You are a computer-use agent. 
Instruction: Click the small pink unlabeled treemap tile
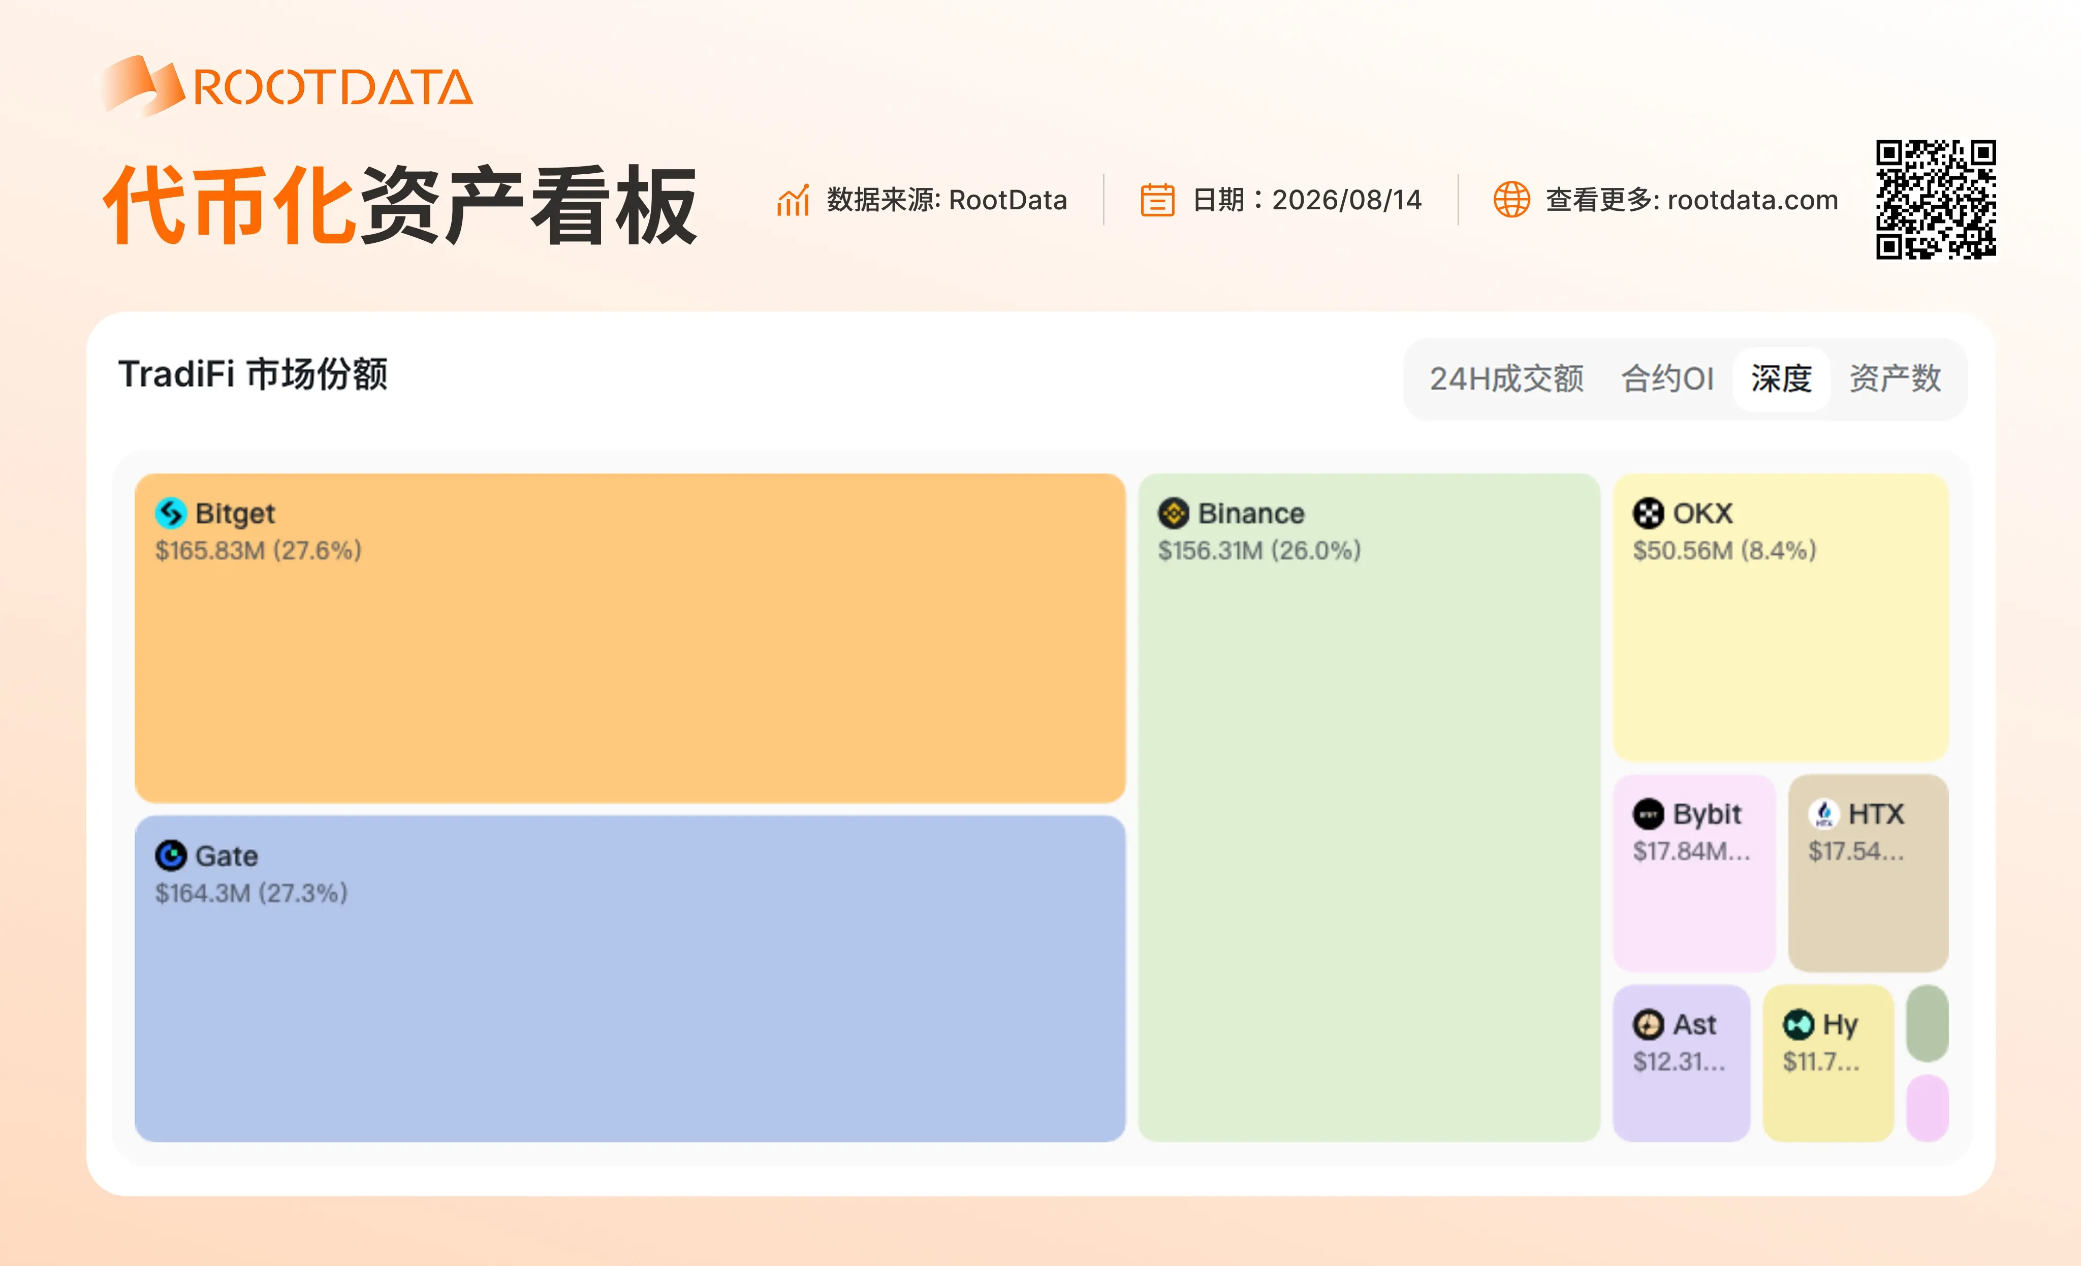tap(1927, 1108)
